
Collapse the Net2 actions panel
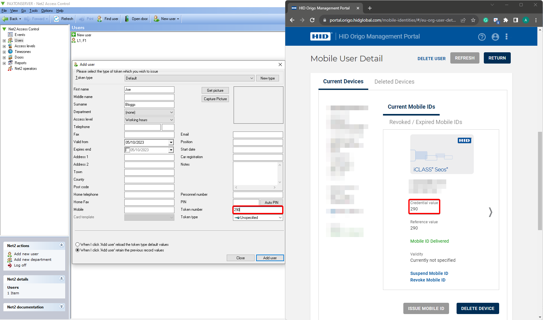click(61, 245)
